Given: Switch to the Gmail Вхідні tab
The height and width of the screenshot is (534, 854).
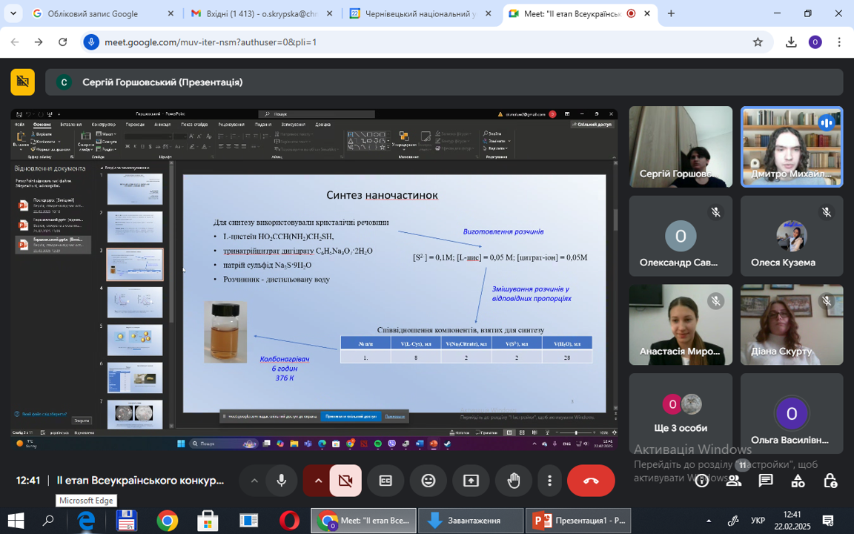Looking at the screenshot, I should click(262, 13).
